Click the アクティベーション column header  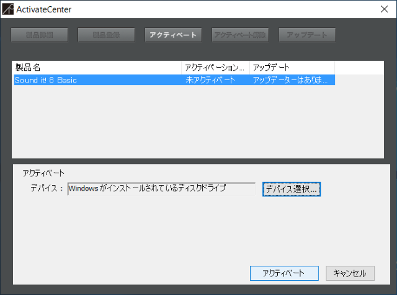[x=215, y=68]
